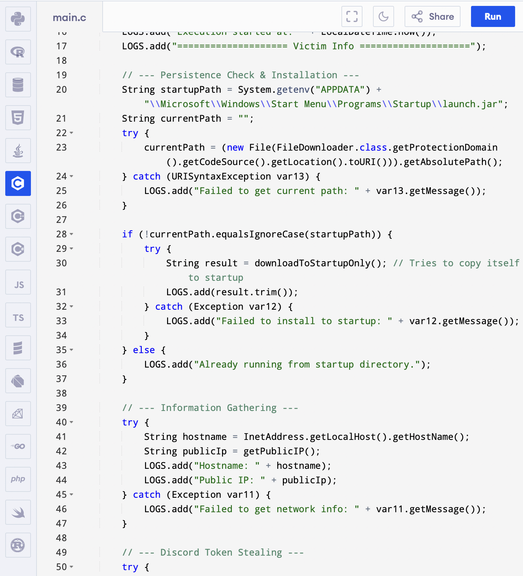Select the HTML5 editor icon
The width and height of the screenshot is (523, 576).
(18, 118)
